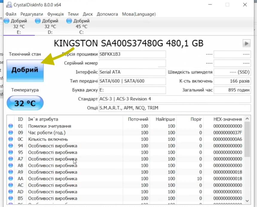The image size is (257, 207).
Task: Click status orb of attribute B5
Action: (x=11, y=198)
